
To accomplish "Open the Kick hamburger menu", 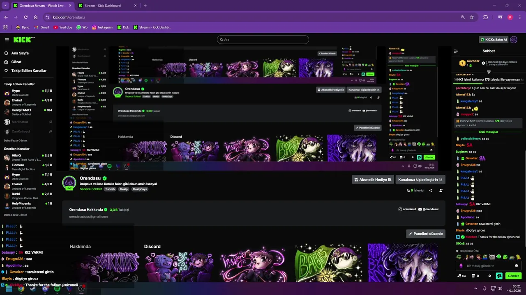I will [7, 40].
